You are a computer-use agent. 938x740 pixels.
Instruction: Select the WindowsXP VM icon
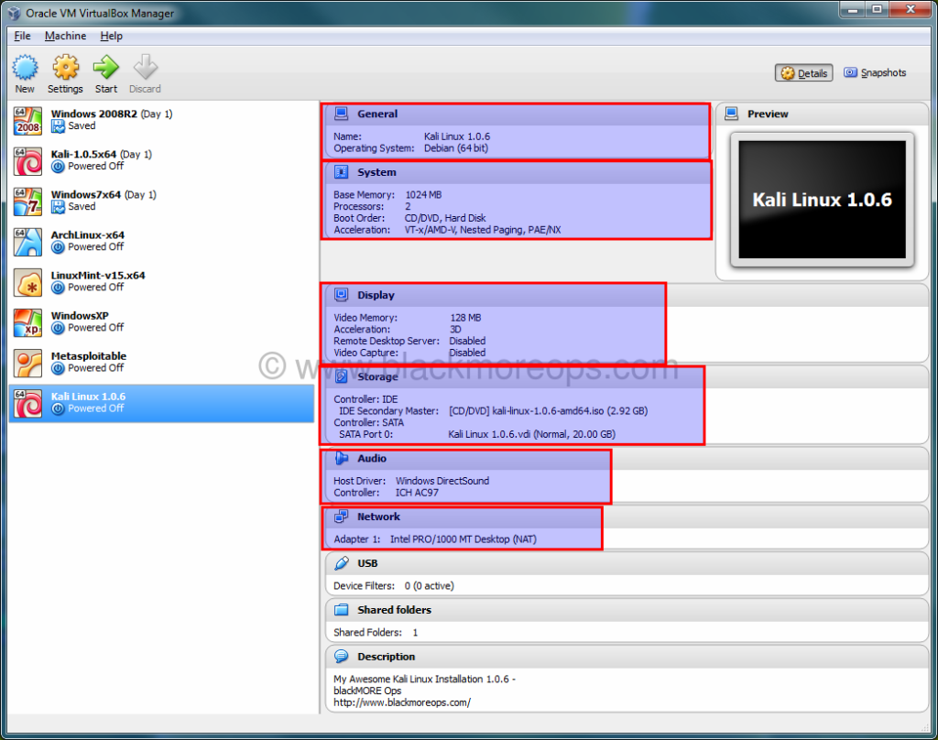(x=28, y=323)
